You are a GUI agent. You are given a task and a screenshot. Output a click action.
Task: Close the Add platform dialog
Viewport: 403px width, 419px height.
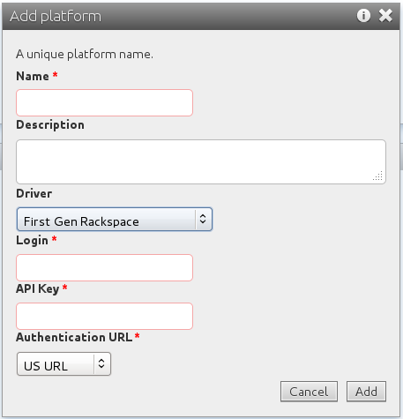click(385, 15)
